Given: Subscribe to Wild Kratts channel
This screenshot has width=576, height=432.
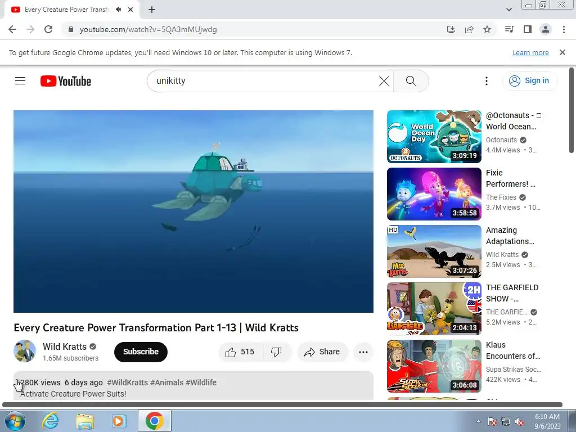Looking at the screenshot, I should [141, 352].
